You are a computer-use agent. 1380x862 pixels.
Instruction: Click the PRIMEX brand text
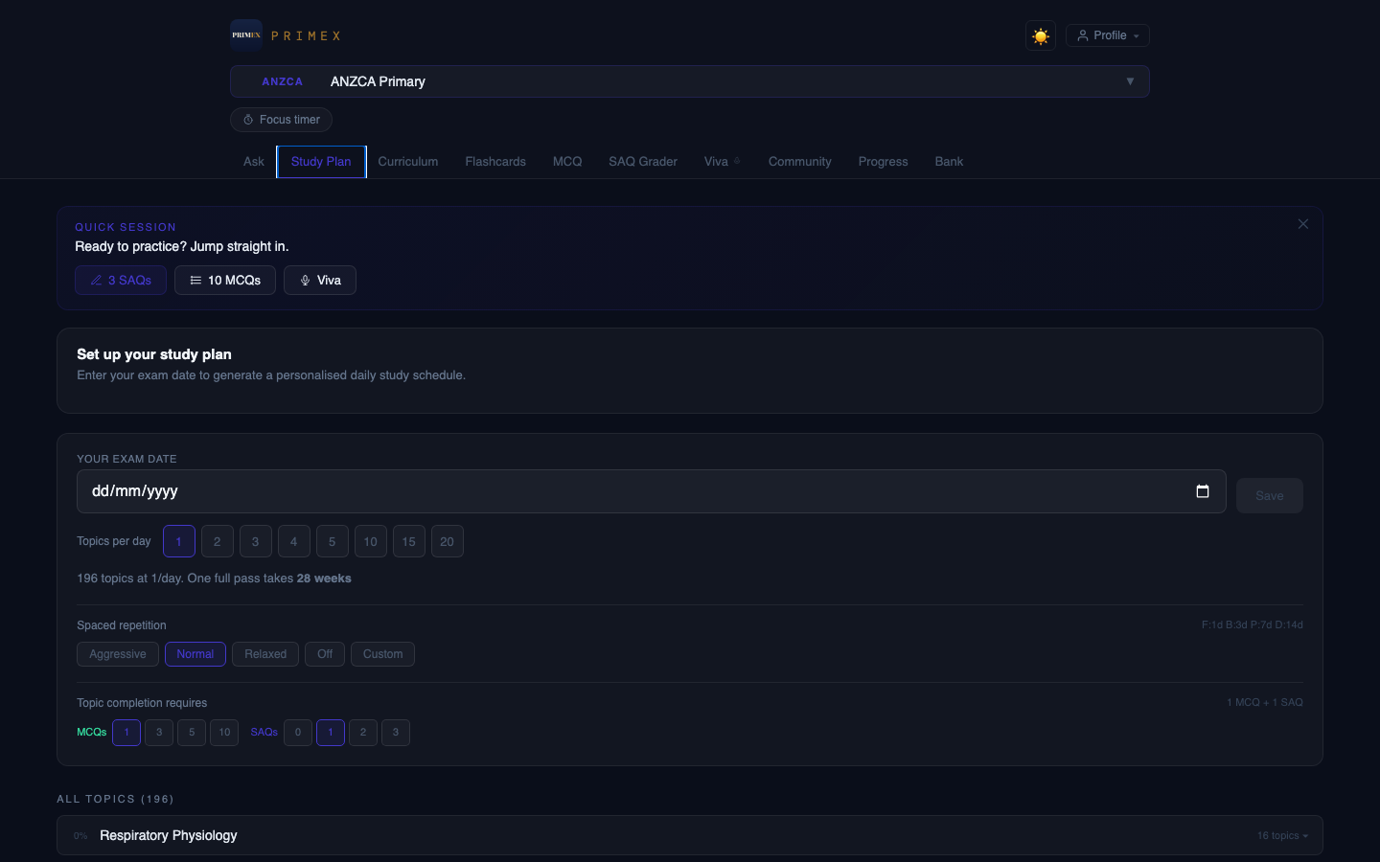click(x=306, y=35)
